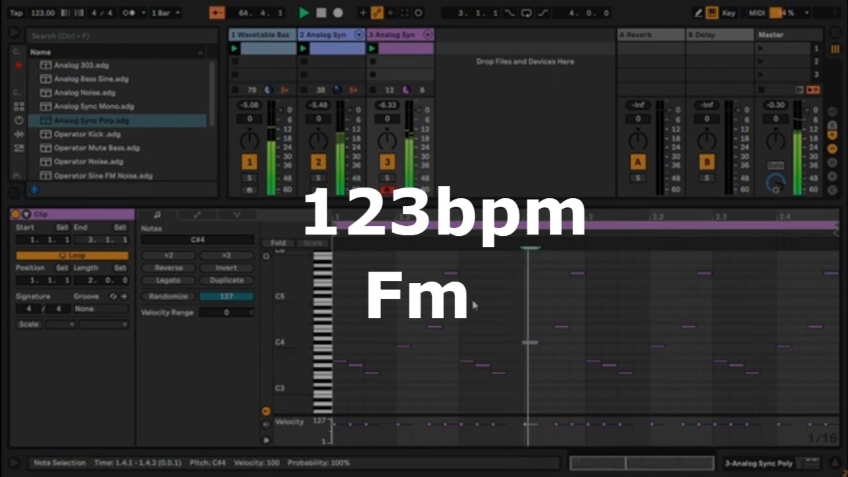Toggle track 2 Track Activator
848x477 pixels.
(x=319, y=162)
